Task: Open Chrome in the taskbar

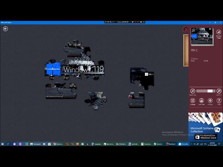Action: coord(58,144)
